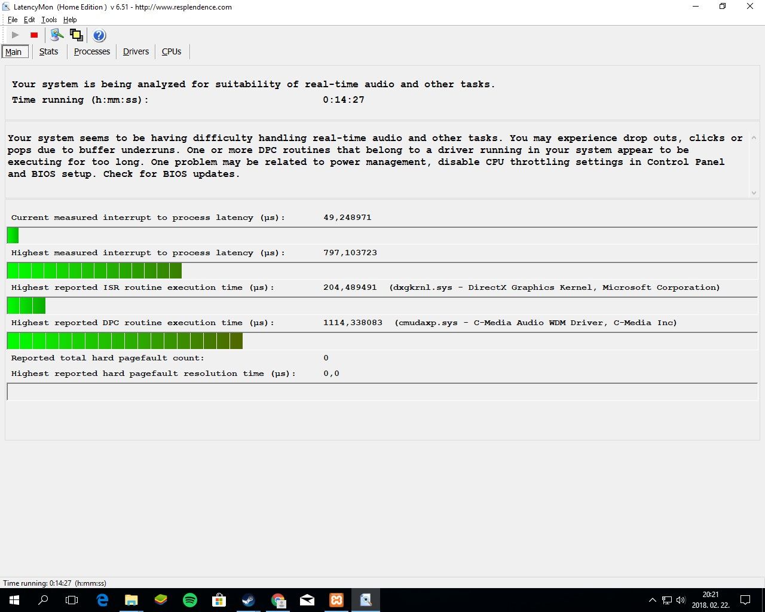Viewport: 765px width, 612px height.
Task: Select the Main tab
Action: tap(14, 52)
